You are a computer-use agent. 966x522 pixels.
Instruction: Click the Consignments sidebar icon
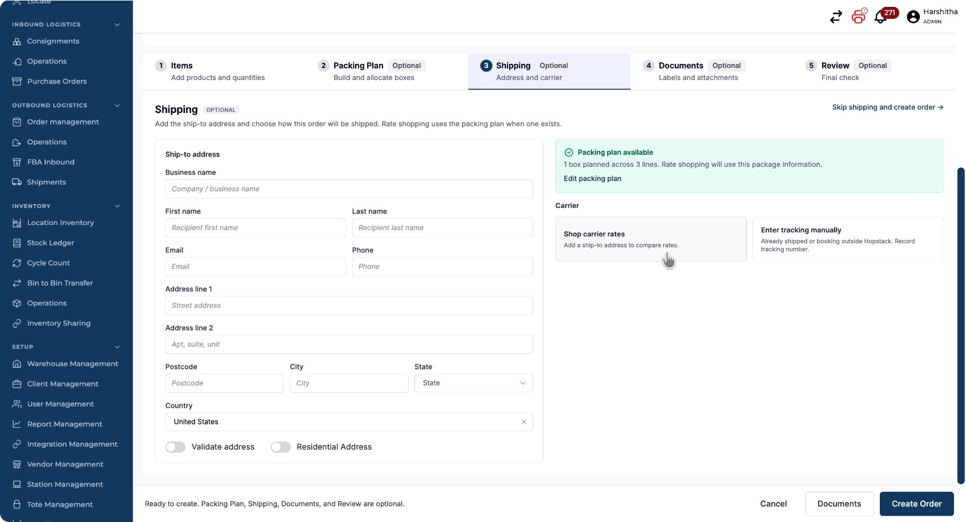coord(17,41)
